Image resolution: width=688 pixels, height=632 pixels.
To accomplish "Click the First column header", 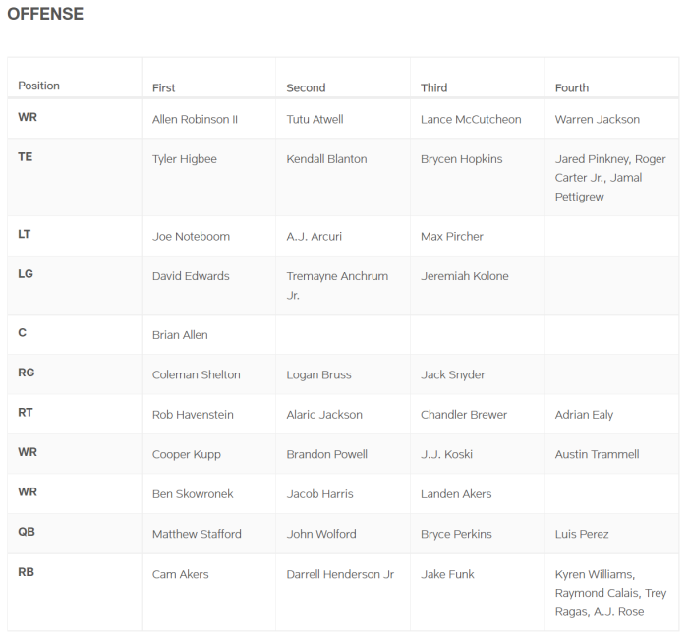I will tap(164, 88).
